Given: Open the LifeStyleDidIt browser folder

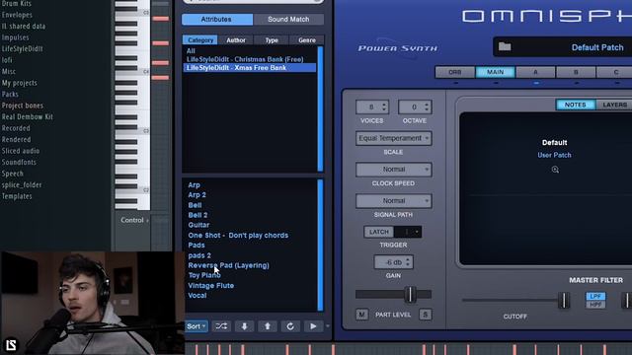Looking at the screenshot, I should coord(22,48).
